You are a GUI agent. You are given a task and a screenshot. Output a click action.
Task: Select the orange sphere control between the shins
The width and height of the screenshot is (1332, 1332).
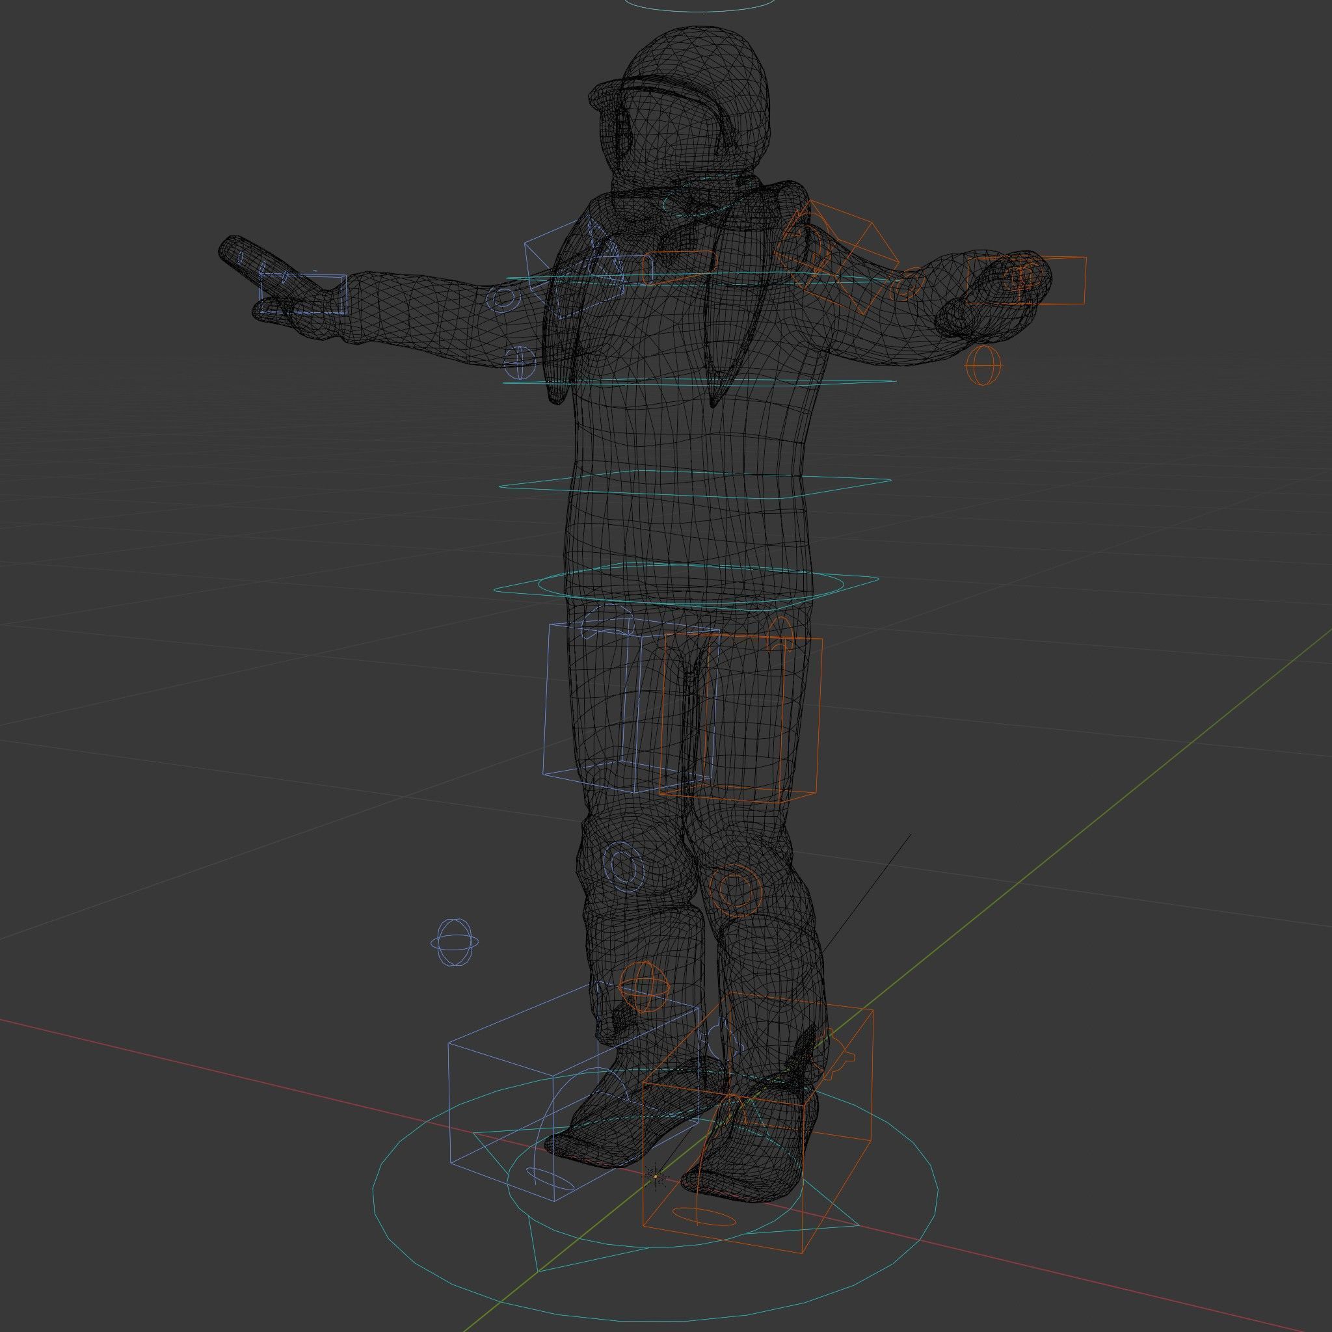click(644, 987)
